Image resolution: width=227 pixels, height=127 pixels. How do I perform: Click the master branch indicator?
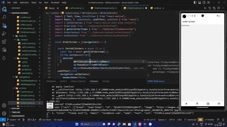coord(12,120)
